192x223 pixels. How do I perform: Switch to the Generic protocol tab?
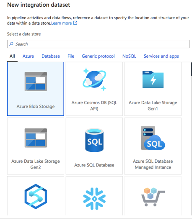click(x=98, y=56)
